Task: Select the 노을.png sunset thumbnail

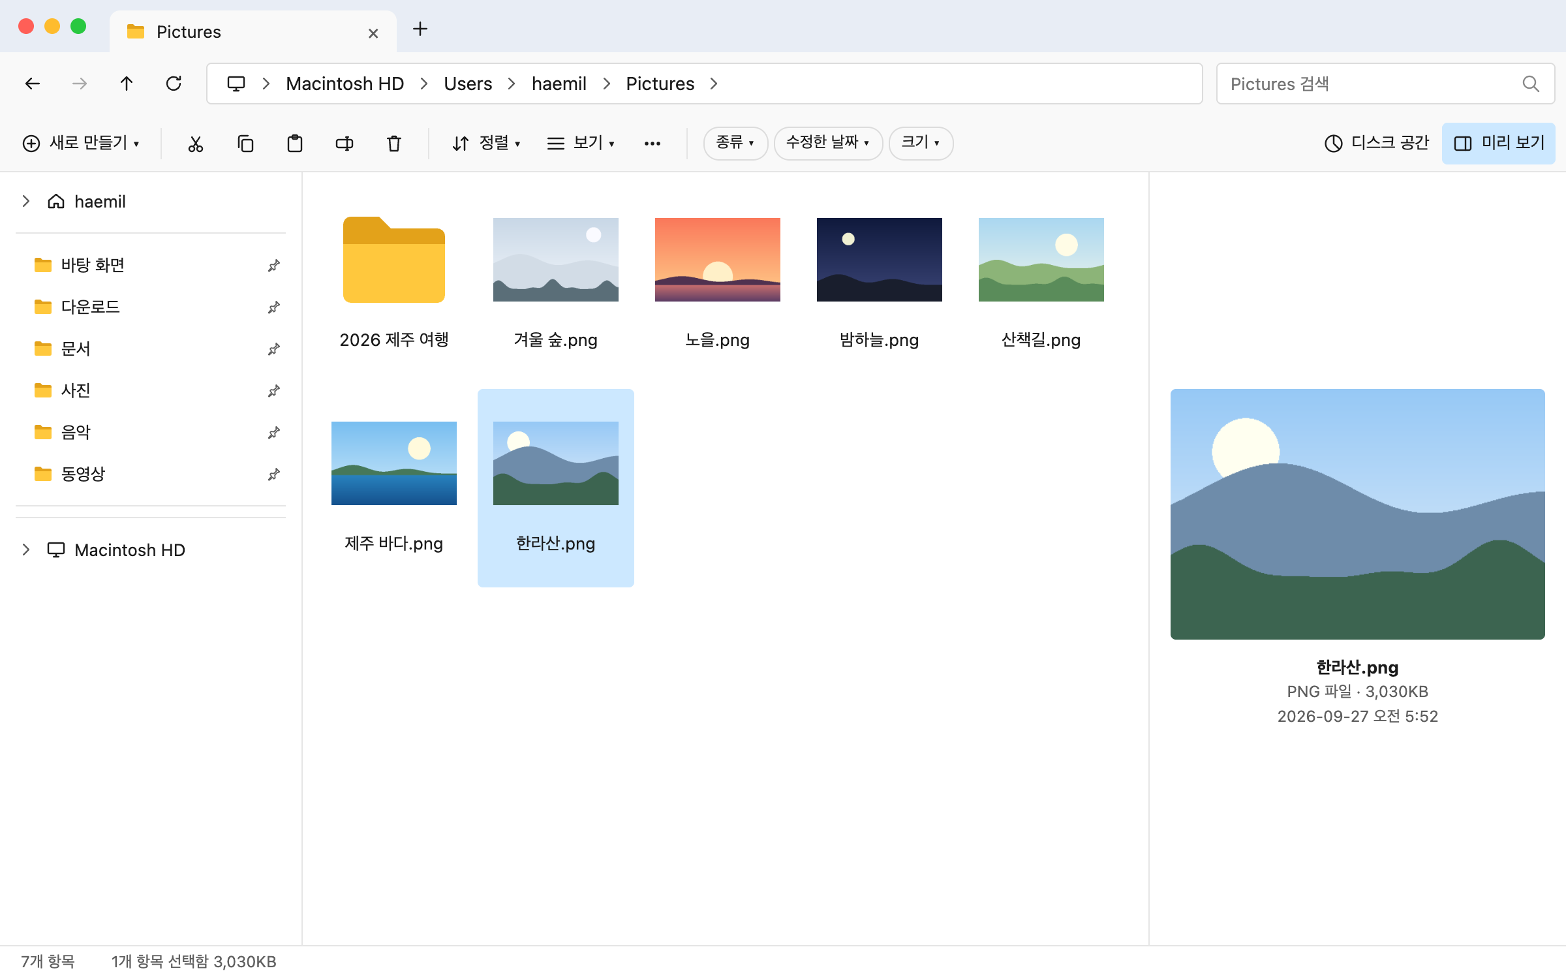Action: 717,260
